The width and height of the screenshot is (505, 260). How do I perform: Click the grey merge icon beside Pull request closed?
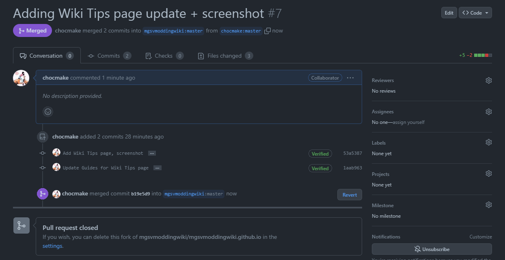pyautogui.click(x=22, y=225)
